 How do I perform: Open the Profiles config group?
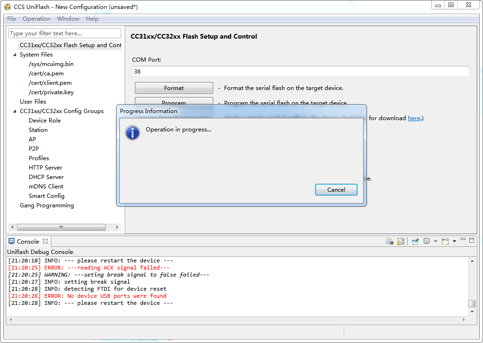pyautogui.click(x=39, y=158)
